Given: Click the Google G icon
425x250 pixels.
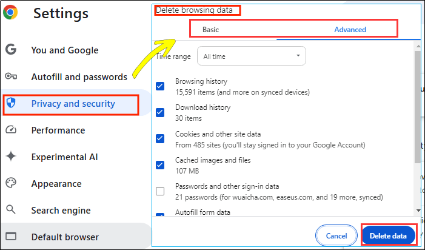Looking at the screenshot, I should pyautogui.click(x=11, y=50).
